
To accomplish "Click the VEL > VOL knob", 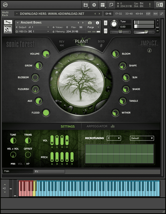I will pyautogui.click(x=13, y=155).
